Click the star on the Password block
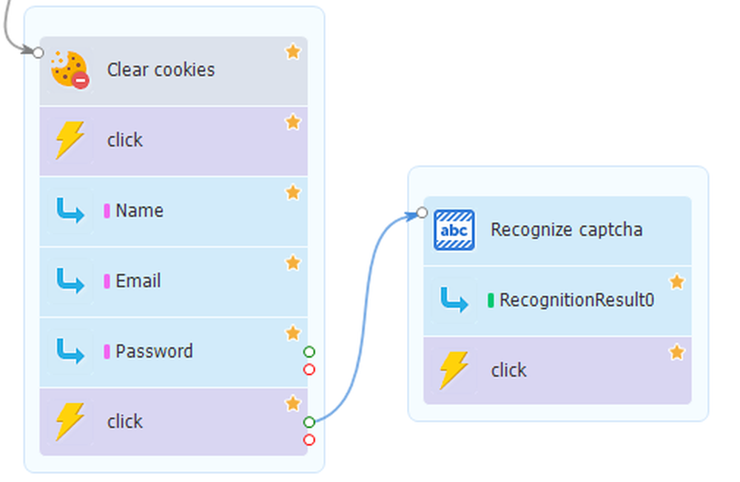The width and height of the screenshot is (740, 482). tap(293, 333)
